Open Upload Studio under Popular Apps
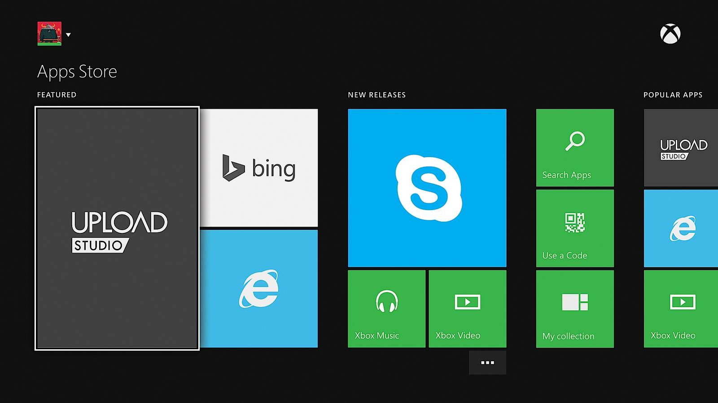 coord(680,148)
